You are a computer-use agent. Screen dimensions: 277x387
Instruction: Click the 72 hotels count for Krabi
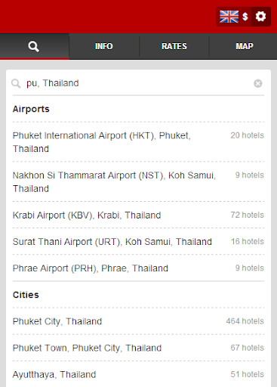click(x=248, y=215)
